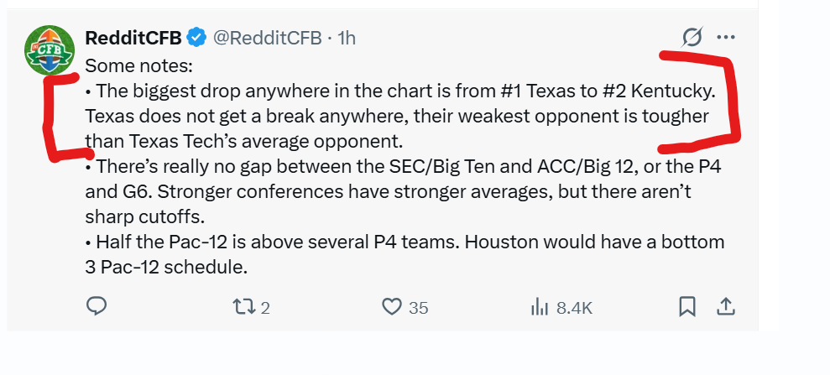Viewport: 830px width, 375px height.
Task: Open the Grok explain-post icon
Action: coord(692,37)
